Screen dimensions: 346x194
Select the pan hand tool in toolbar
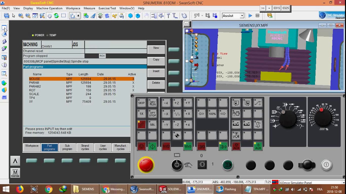(49, 16)
